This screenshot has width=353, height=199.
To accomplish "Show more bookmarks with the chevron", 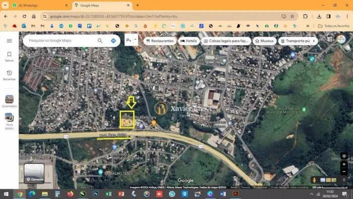I will (x=308, y=26).
